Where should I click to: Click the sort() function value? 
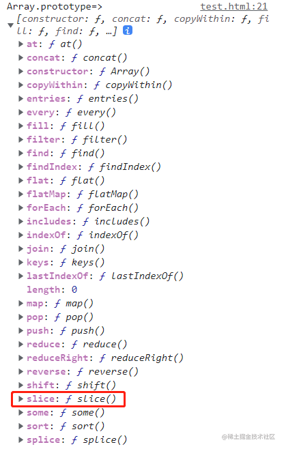[83, 426]
